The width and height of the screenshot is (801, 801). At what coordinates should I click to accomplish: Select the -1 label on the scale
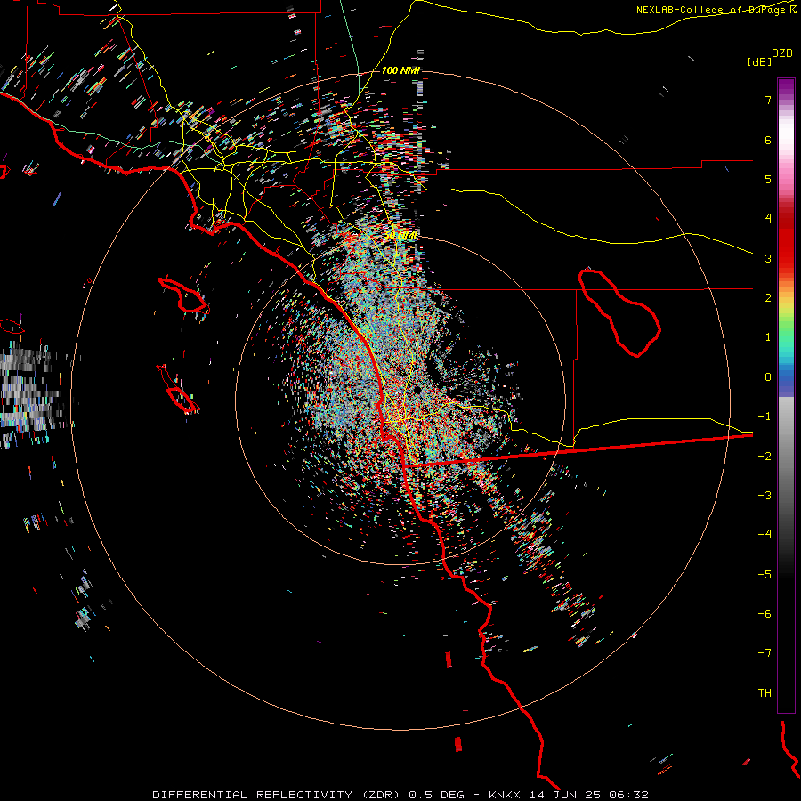pos(765,417)
